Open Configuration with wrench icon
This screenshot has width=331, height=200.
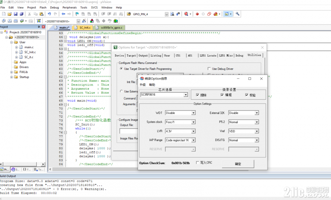pos(238,14)
